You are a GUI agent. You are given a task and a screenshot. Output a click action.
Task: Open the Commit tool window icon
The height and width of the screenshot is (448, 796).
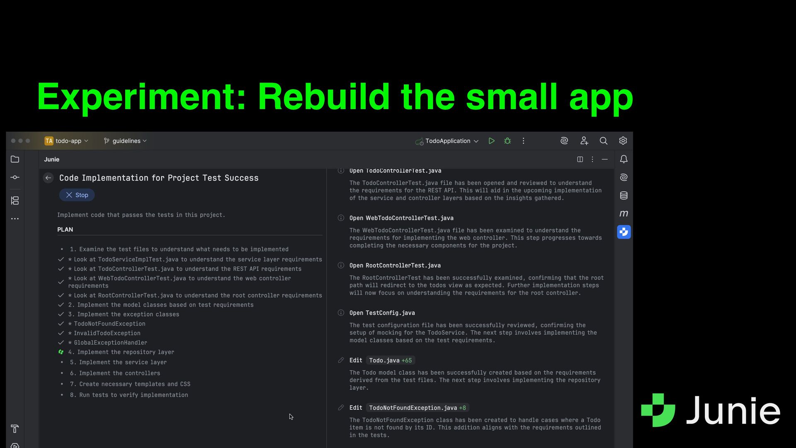coord(15,178)
